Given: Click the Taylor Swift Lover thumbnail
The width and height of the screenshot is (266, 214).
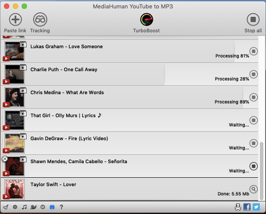Looking at the screenshot, I should click(15, 189).
